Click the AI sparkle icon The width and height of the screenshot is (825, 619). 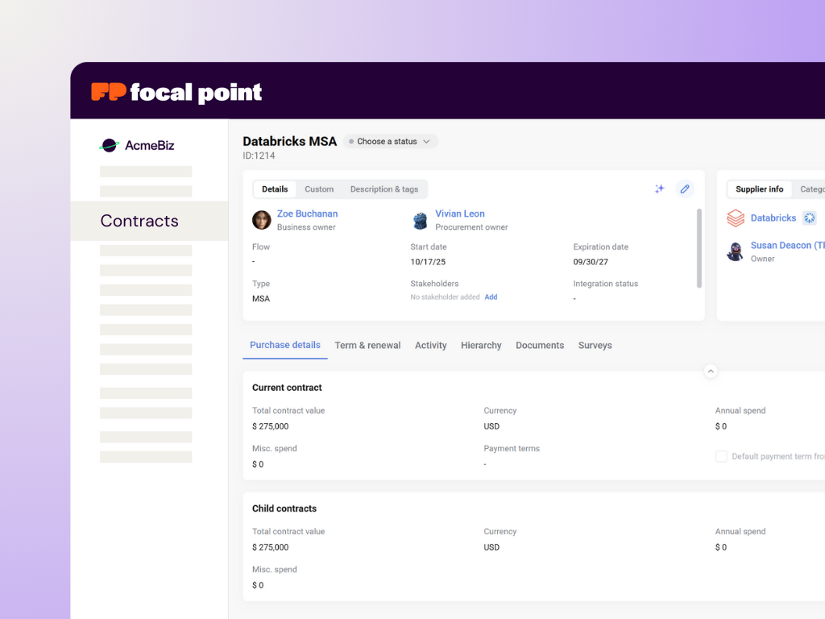[659, 189]
